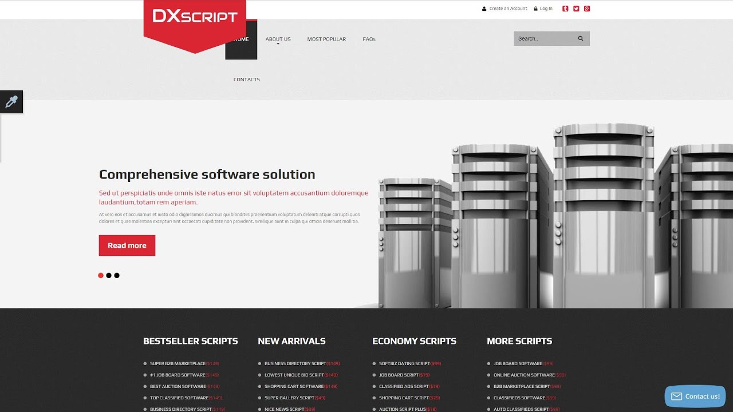The height and width of the screenshot is (412, 733).
Task: Open the FAQs menu item
Action: (369, 39)
